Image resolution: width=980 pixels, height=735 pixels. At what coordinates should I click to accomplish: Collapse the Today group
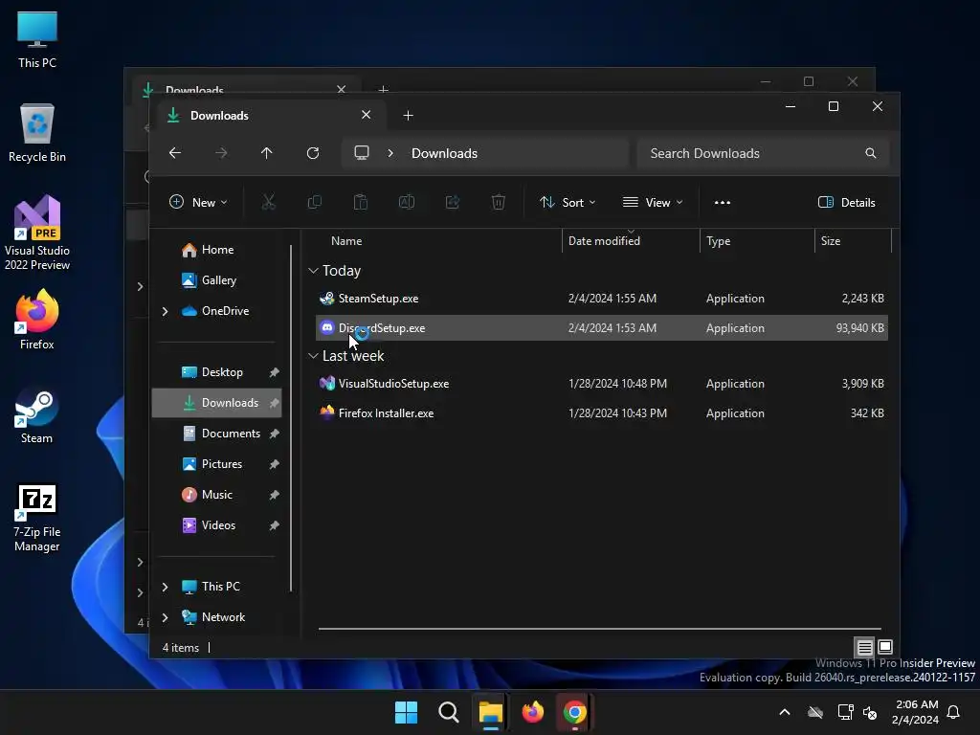click(x=313, y=271)
